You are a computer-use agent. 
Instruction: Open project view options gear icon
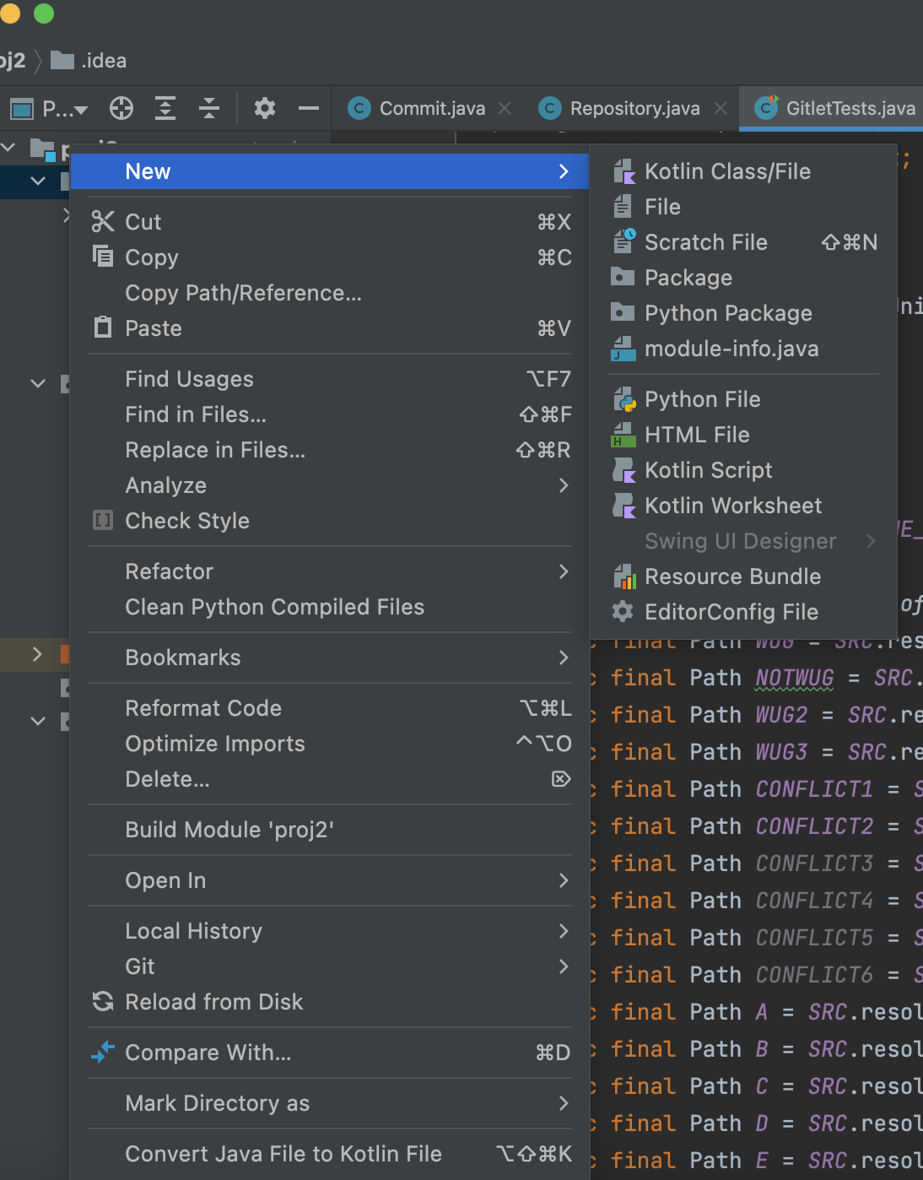[x=265, y=108]
